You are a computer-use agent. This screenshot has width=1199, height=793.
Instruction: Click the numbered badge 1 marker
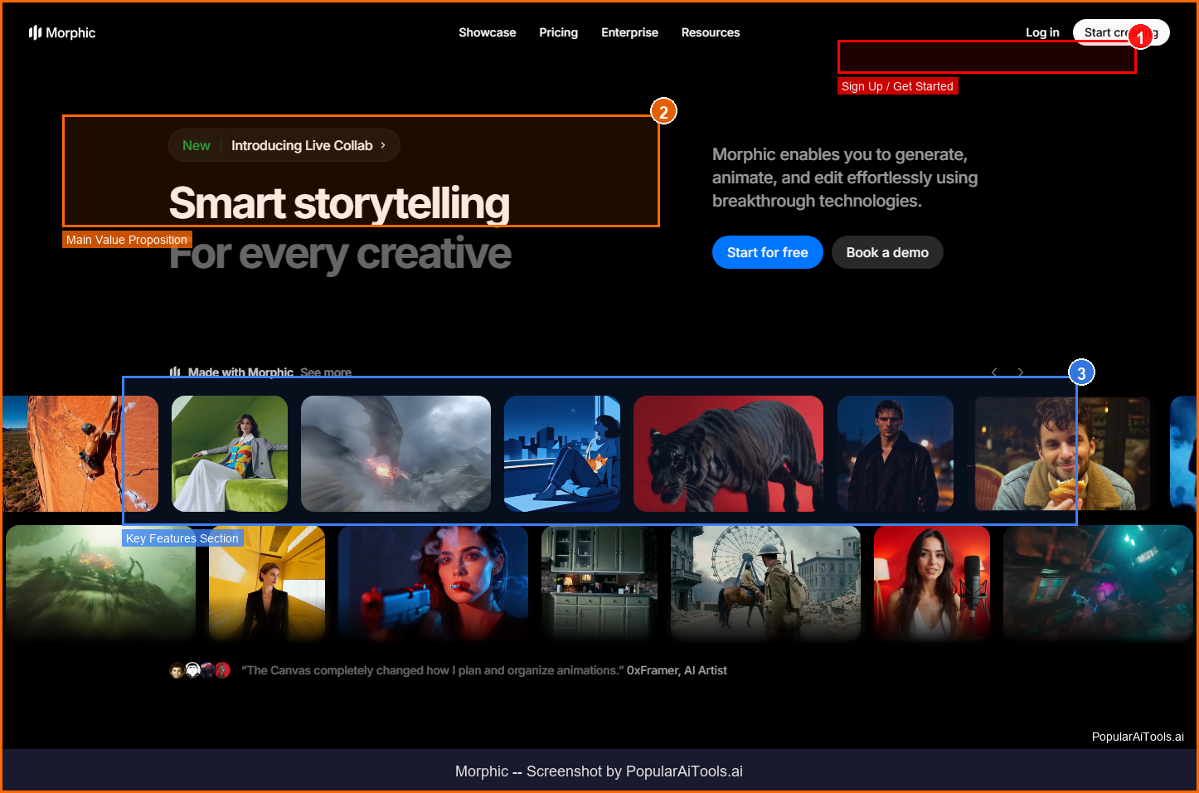click(x=1140, y=37)
